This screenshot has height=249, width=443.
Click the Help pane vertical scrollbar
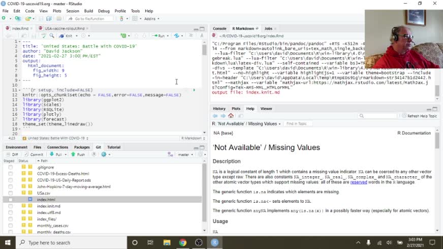click(437, 141)
